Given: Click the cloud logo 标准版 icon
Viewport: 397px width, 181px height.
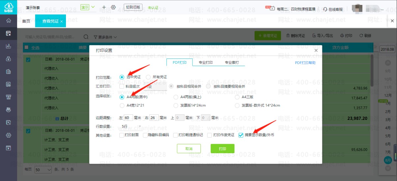Looking at the screenshot, I should pyautogui.click(x=9, y=7).
